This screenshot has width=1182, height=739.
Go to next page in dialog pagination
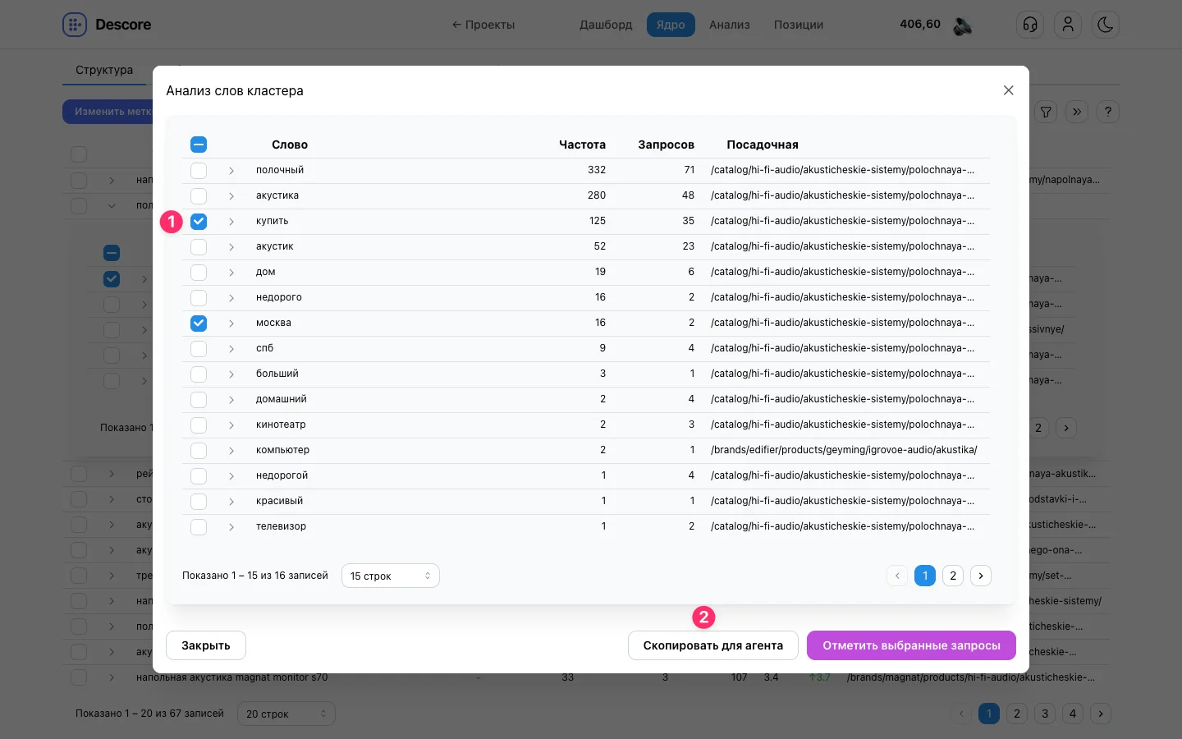(x=981, y=576)
